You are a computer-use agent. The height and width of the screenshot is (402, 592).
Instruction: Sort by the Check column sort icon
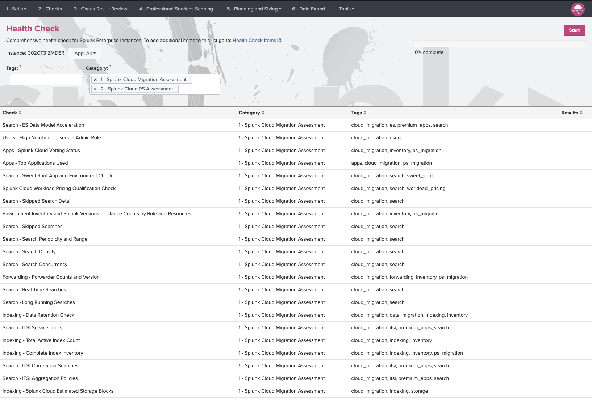(x=20, y=113)
